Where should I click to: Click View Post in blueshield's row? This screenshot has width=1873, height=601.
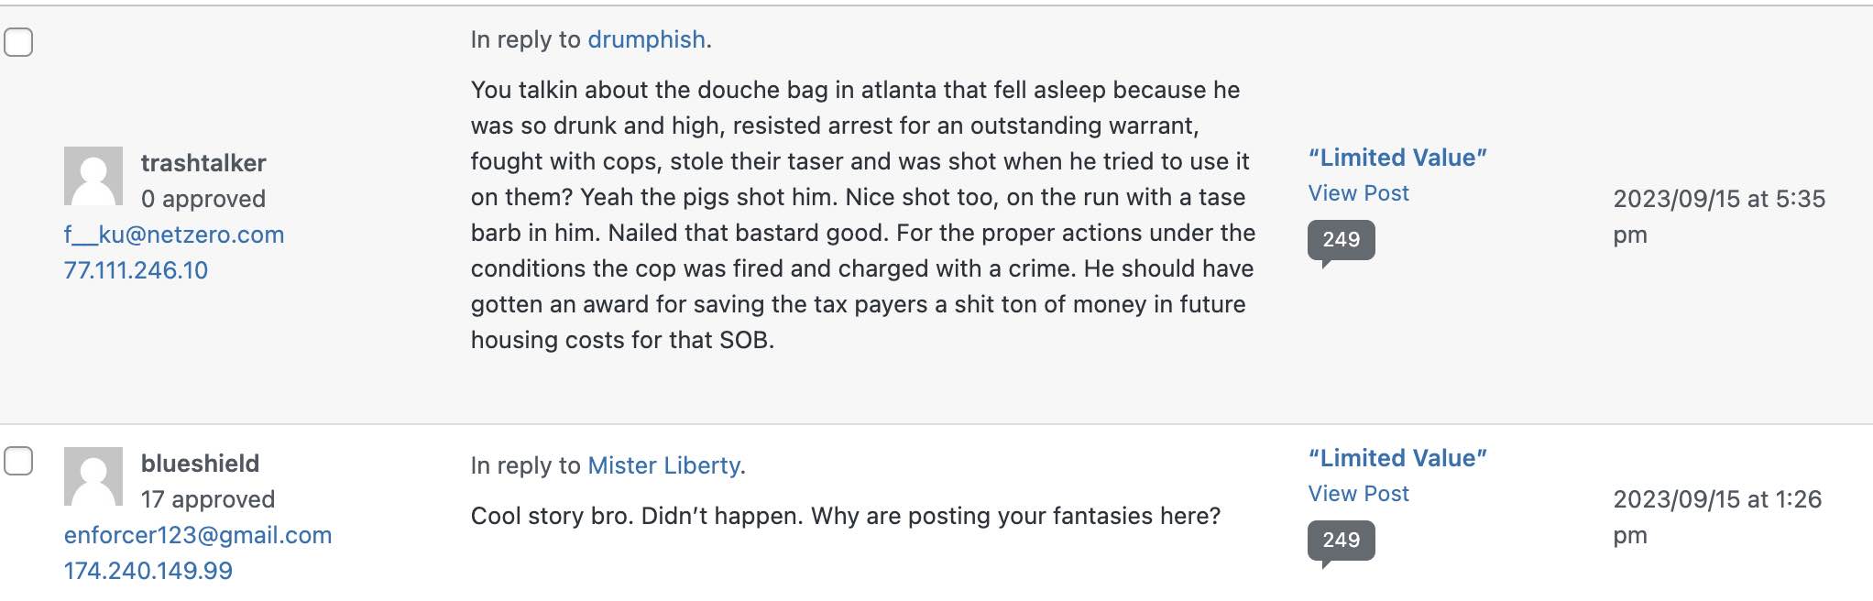[x=1358, y=494]
